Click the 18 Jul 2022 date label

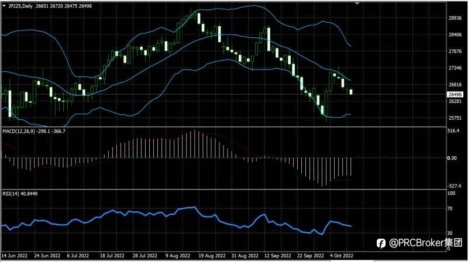(112, 256)
